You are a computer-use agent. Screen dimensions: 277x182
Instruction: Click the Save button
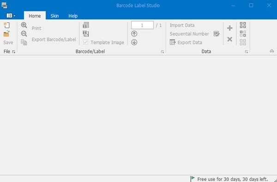8,42
